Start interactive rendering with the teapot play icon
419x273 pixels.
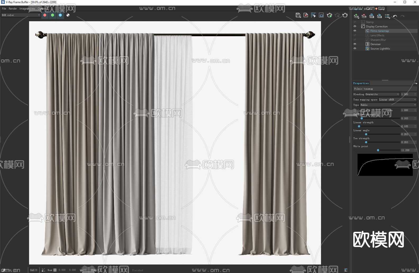(329, 15)
